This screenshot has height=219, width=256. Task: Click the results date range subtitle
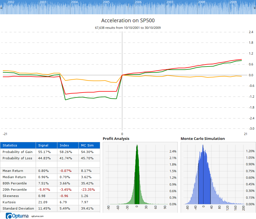click(128, 28)
